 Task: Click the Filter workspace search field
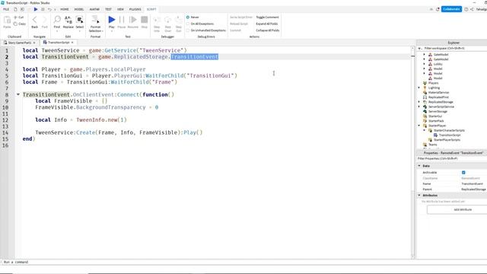point(455,49)
